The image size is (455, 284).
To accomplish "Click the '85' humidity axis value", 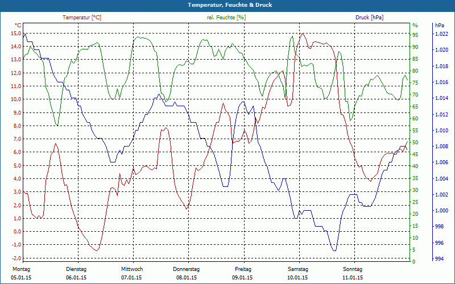I will (416, 59).
